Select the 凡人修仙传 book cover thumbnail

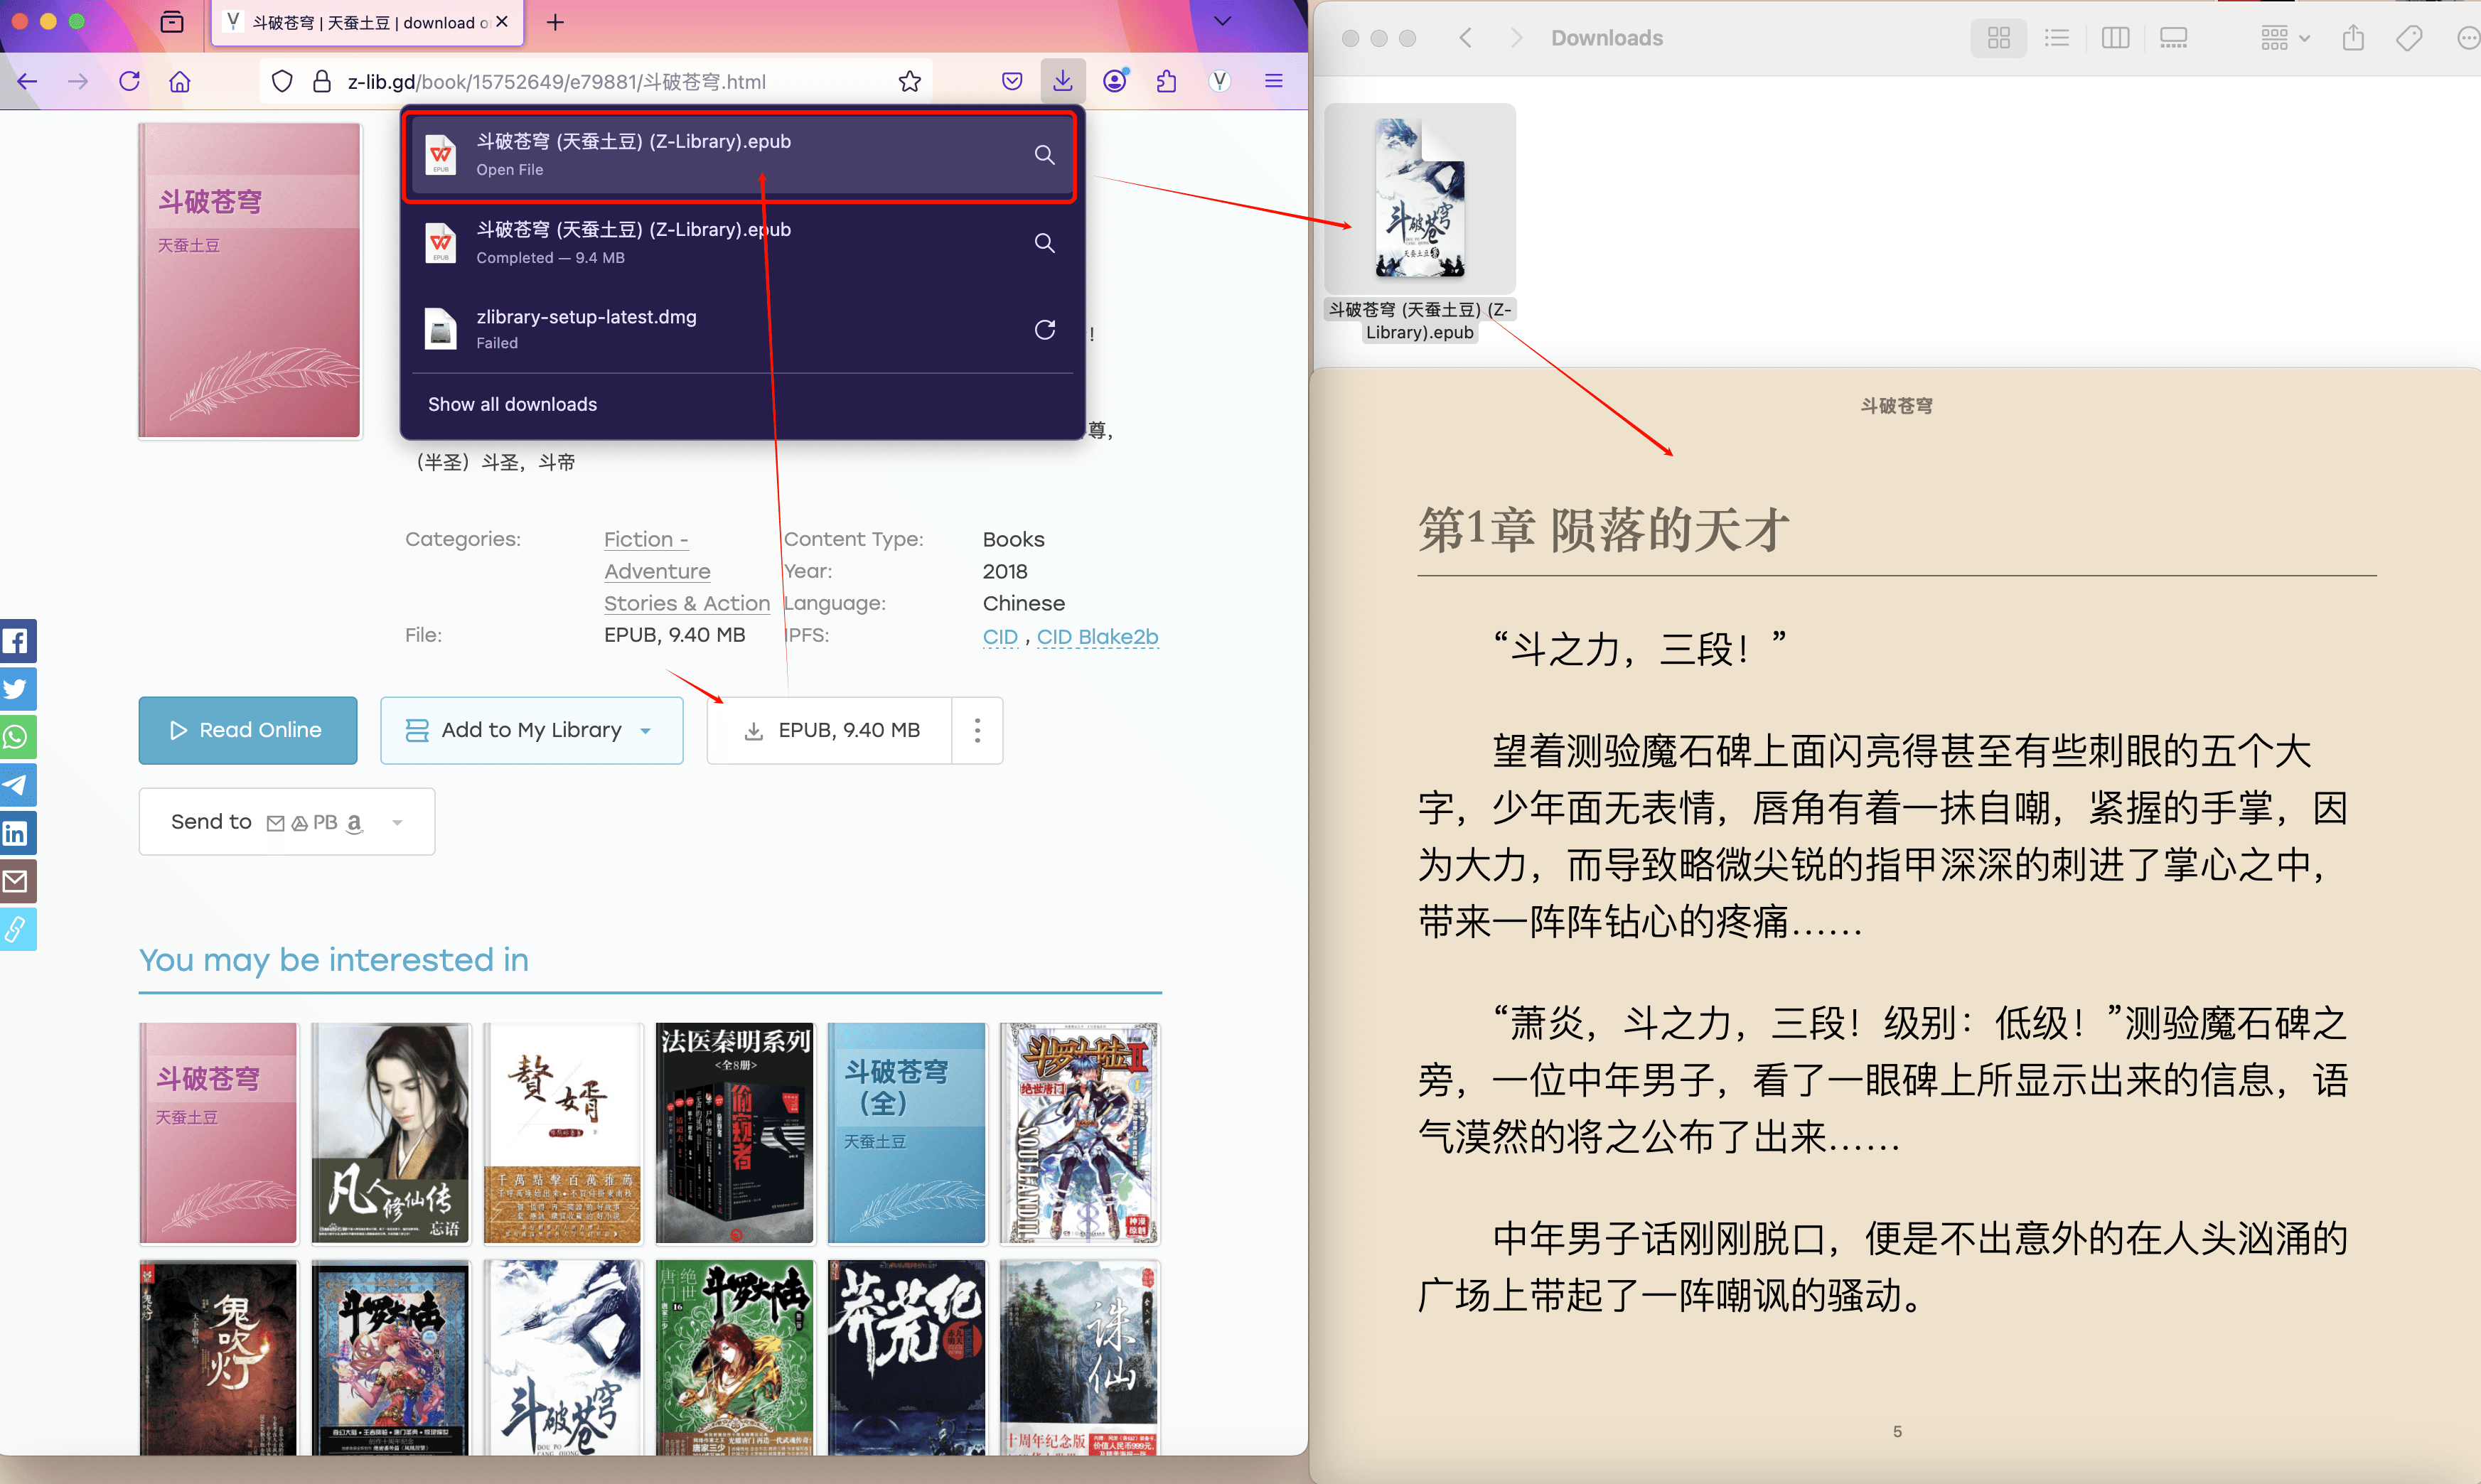(x=390, y=1132)
